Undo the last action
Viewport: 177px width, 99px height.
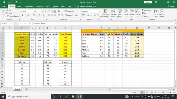pyautogui.click(x=7, y=2)
